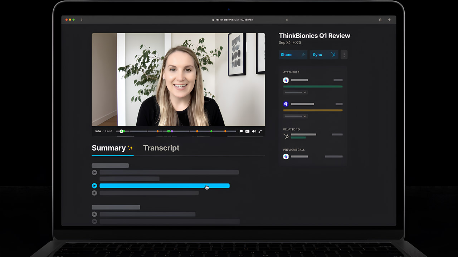The height and width of the screenshot is (257, 458).
Task: Reload the page from the address bar
Action: click(287, 20)
